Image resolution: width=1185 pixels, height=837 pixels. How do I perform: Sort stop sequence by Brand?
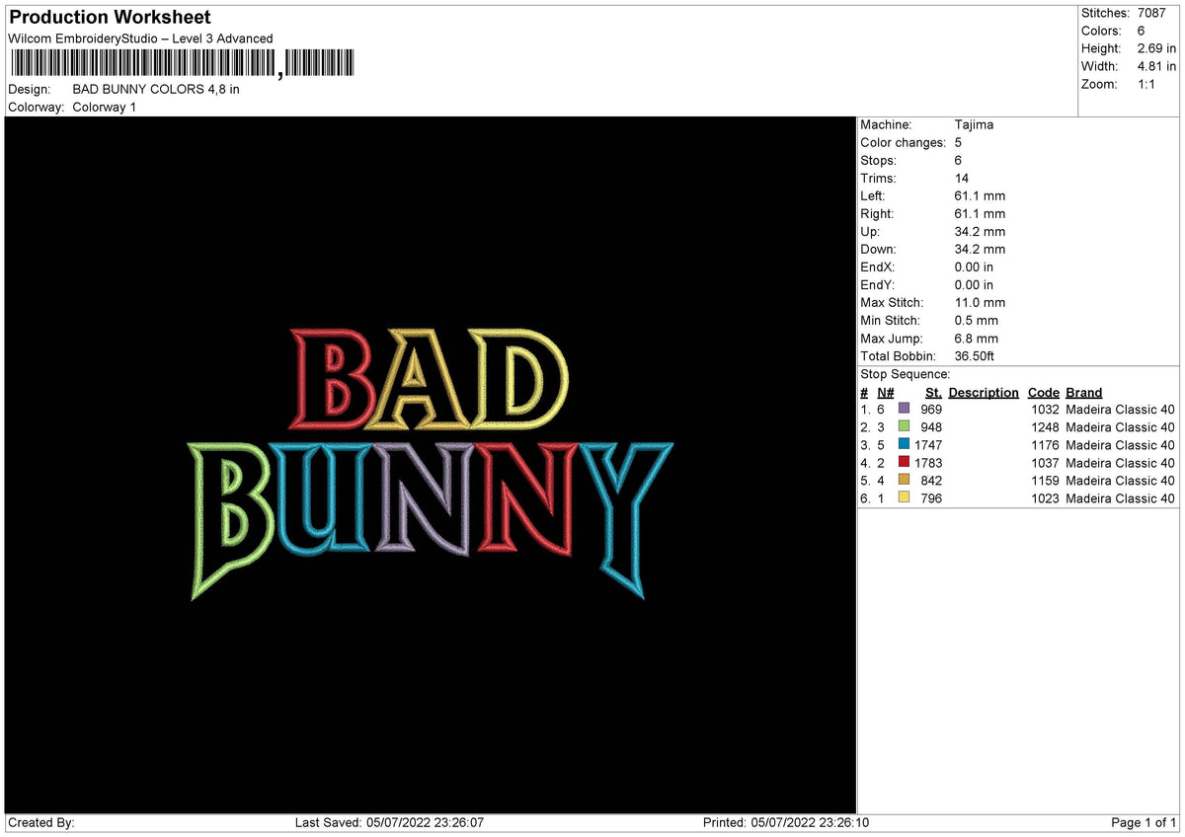(x=1083, y=392)
